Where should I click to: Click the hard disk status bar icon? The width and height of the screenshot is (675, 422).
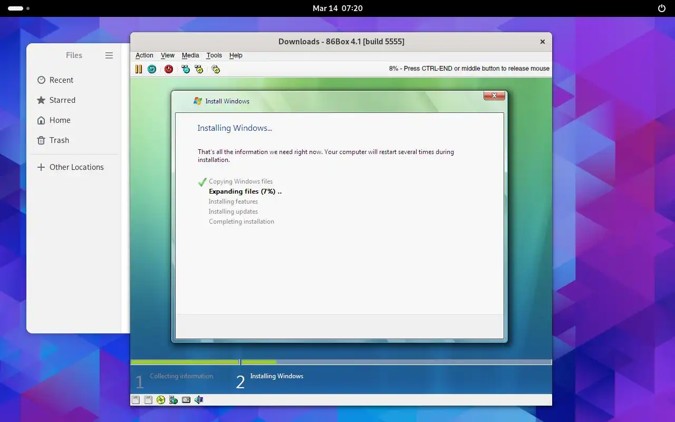[186, 400]
